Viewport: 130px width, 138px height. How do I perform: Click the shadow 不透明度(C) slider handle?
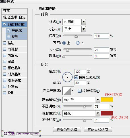(84, 120)
